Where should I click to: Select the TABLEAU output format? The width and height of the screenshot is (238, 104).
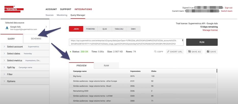click(119, 29)
